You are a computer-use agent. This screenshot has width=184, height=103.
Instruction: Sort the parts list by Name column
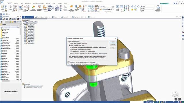tap(5, 27)
